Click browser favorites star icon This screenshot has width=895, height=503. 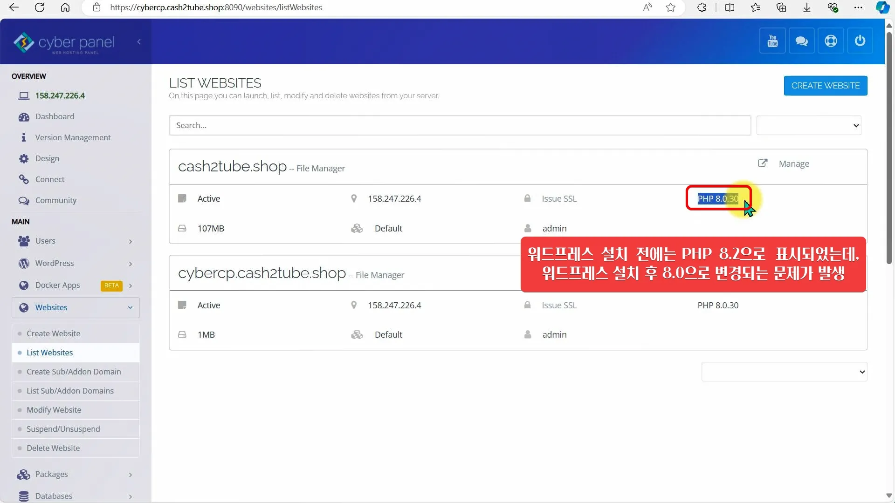pos(671,7)
